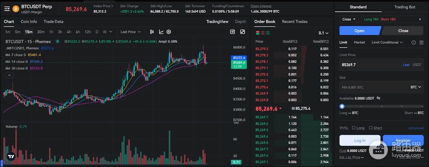Viewport: 429px width, 167px height.
Task: Open the order book 0.1 precision dropdown
Action: tap(323, 33)
